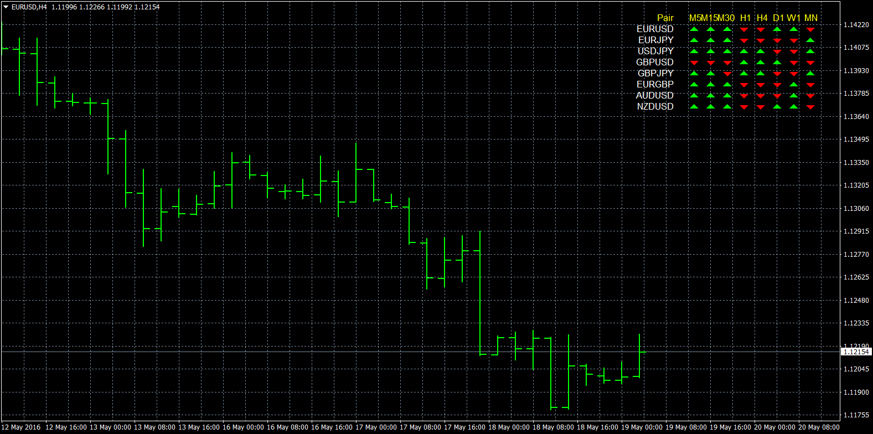873x434 pixels.
Task: Click the GBPJPY M30 down arrow
Action: (727, 74)
